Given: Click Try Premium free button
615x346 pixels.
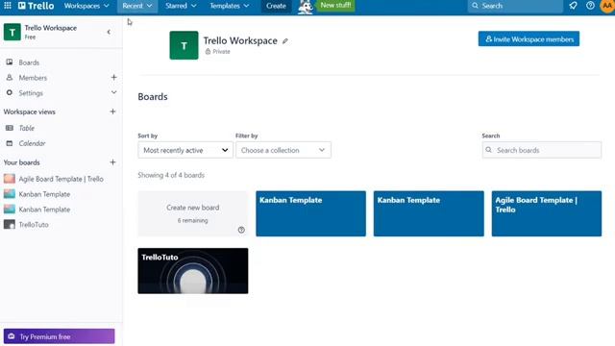Looking at the screenshot, I should (60, 336).
